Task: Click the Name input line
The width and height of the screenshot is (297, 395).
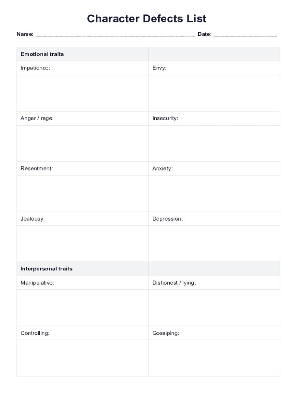Action: pyautogui.click(x=115, y=34)
